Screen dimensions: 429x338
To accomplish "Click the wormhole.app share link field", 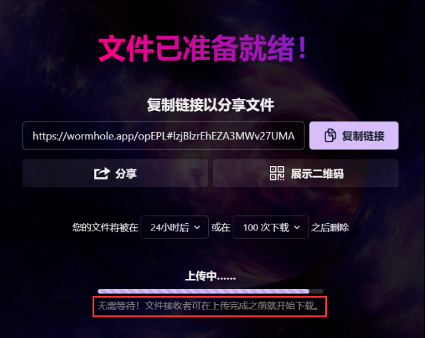I will (163, 135).
